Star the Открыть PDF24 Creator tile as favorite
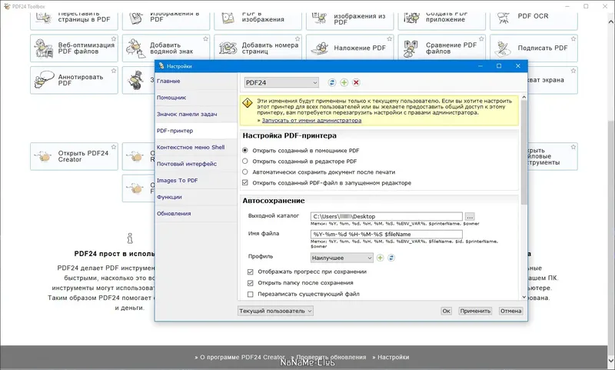Viewport: 615px width, 370px height. click(x=114, y=147)
